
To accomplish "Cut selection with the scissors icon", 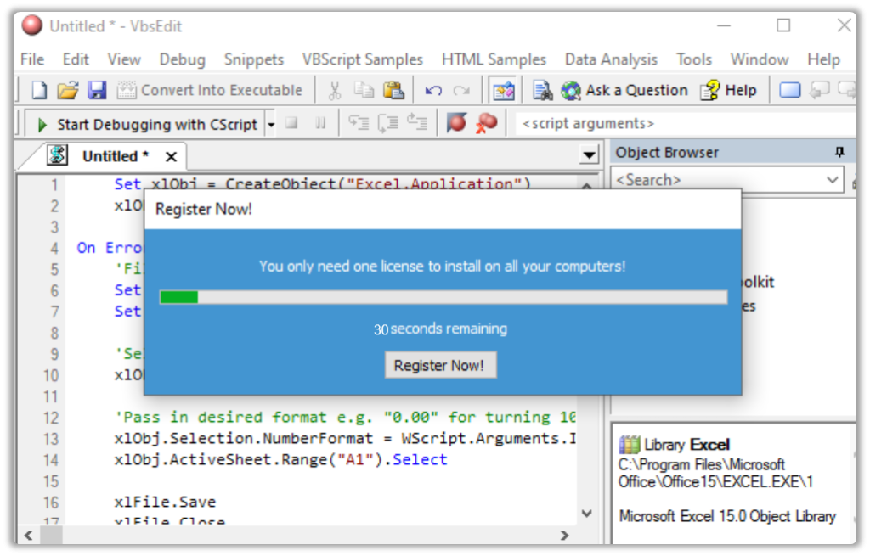I will (335, 90).
